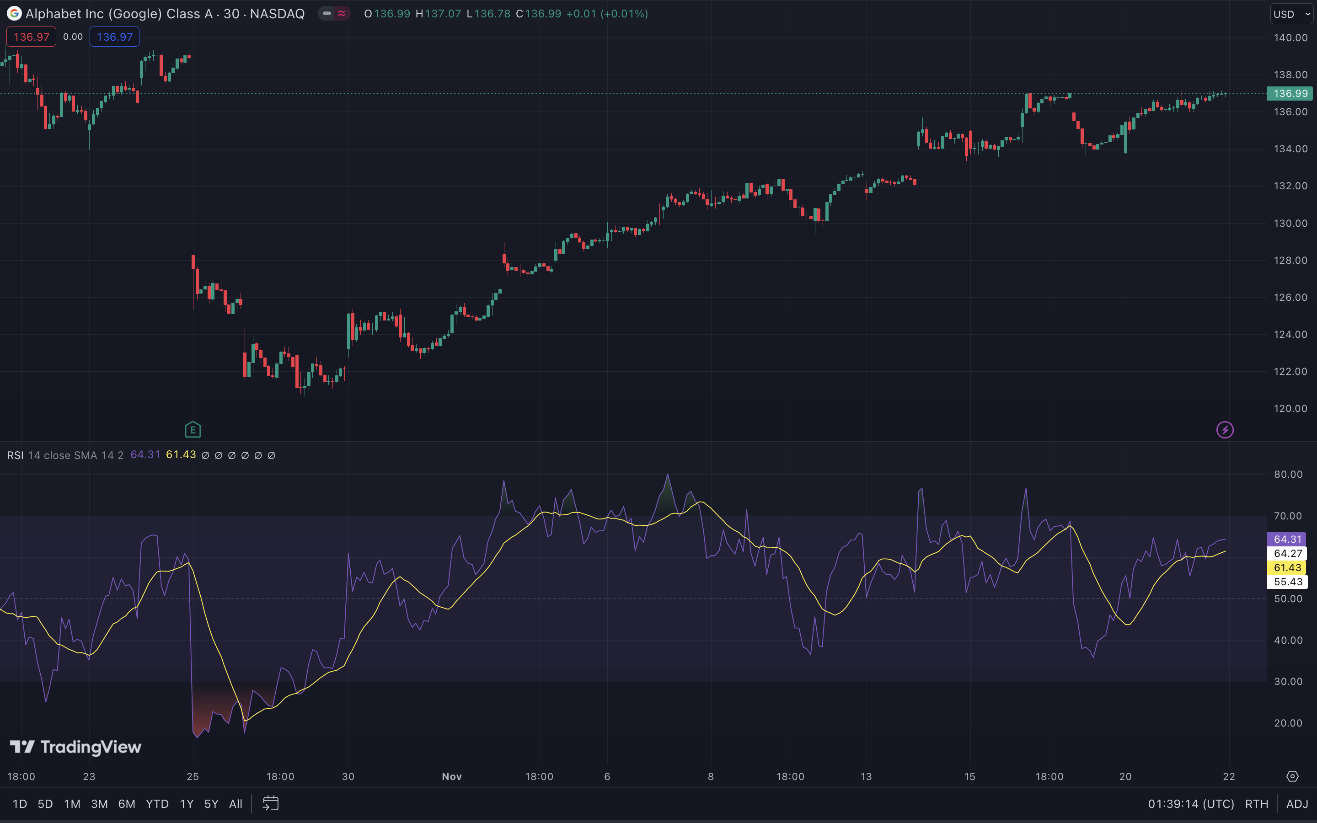This screenshot has height=823, width=1317.
Task: Click the 140.00 price axis label
Action: [x=1290, y=37]
